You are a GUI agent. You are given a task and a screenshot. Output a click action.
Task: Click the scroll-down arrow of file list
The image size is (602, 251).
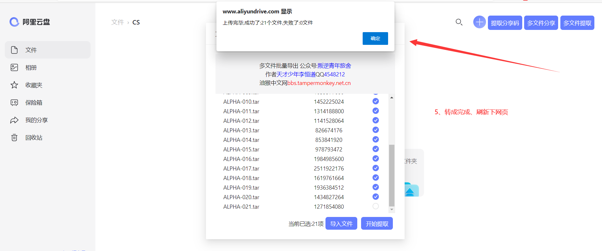[x=392, y=210]
